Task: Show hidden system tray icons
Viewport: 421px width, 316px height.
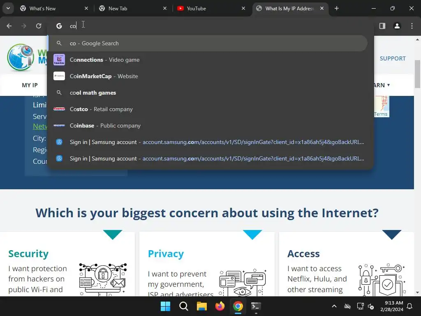Action: pos(334,306)
